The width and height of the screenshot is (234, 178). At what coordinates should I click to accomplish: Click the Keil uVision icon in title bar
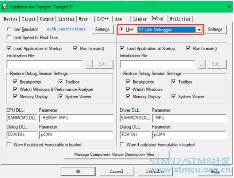[5, 7]
